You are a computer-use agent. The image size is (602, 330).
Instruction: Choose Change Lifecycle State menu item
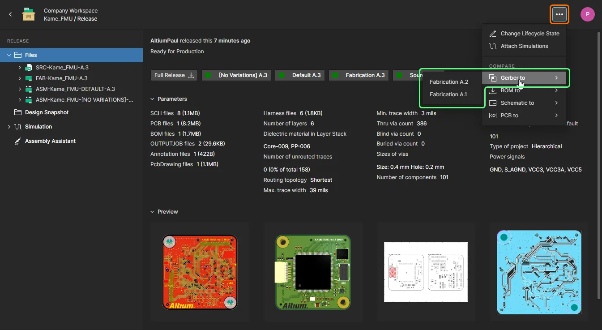click(524, 34)
